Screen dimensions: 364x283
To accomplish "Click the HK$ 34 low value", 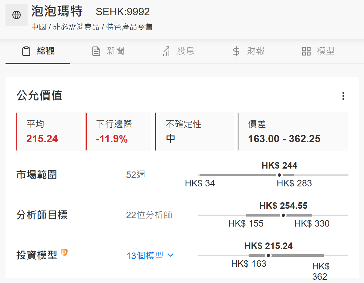I will coord(200,183).
